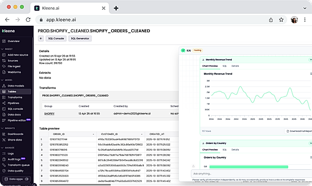Click the Monthly Revenue Trend line chart
312x186 pixels.
pos(261,98)
